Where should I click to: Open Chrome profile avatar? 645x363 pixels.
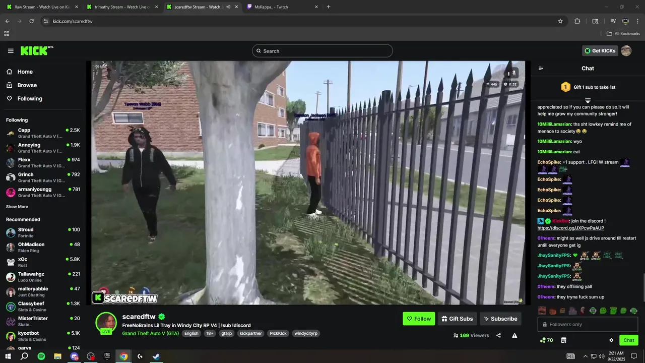click(x=625, y=21)
